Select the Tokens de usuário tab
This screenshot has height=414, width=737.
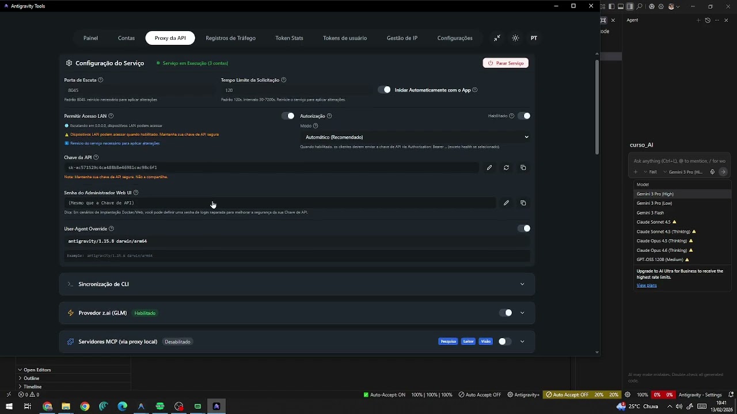pyautogui.click(x=345, y=38)
